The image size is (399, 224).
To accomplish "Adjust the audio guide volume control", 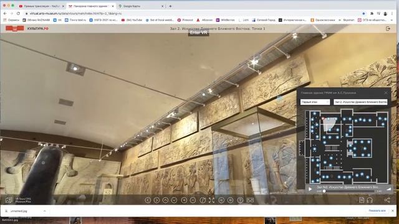I will [x=388, y=189].
